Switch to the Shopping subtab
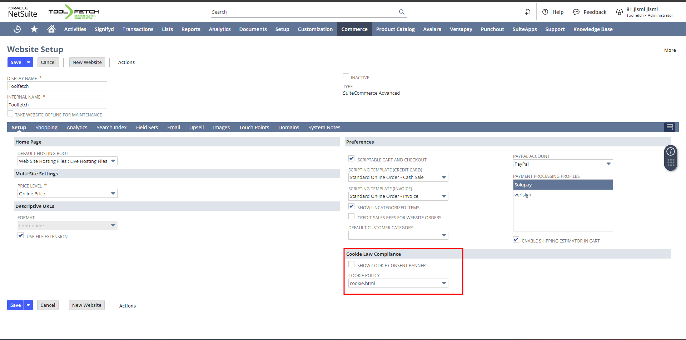 click(46, 127)
